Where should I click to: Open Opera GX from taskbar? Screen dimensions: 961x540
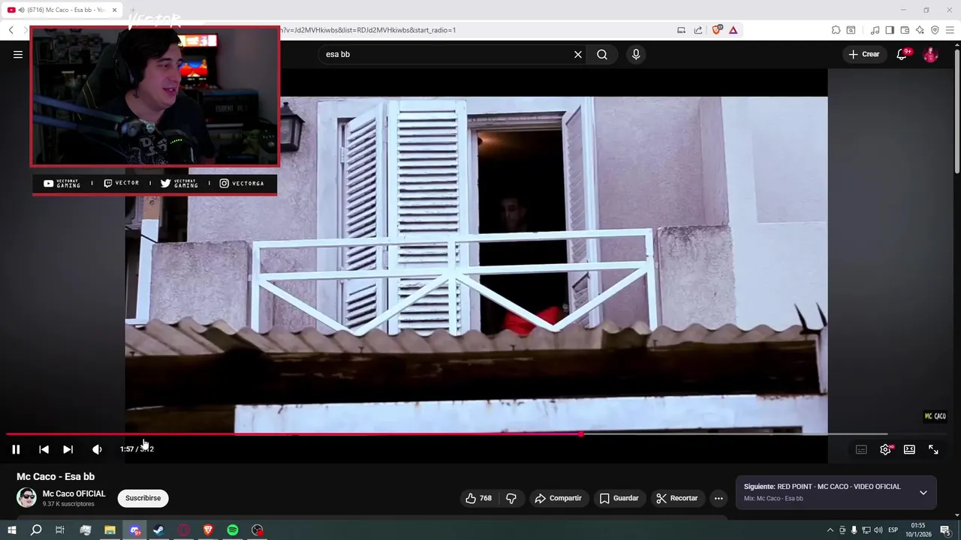pyautogui.click(x=184, y=530)
